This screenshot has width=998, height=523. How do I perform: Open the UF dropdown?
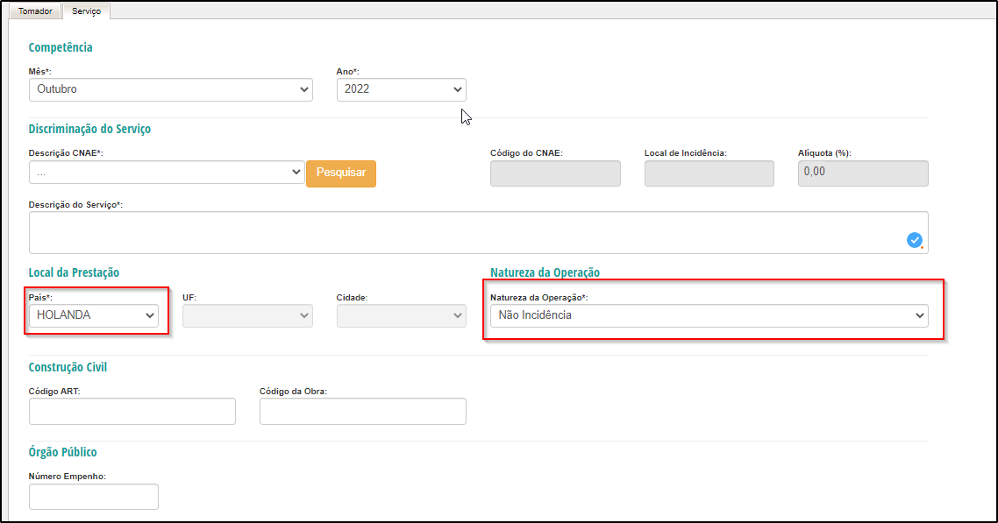[x=247, y=316]
